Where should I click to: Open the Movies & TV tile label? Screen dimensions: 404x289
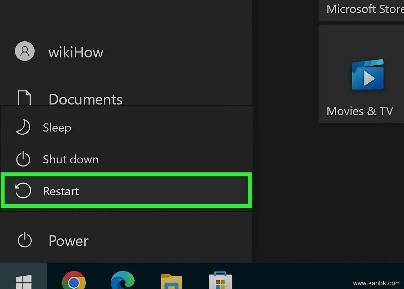click(360, 111)
